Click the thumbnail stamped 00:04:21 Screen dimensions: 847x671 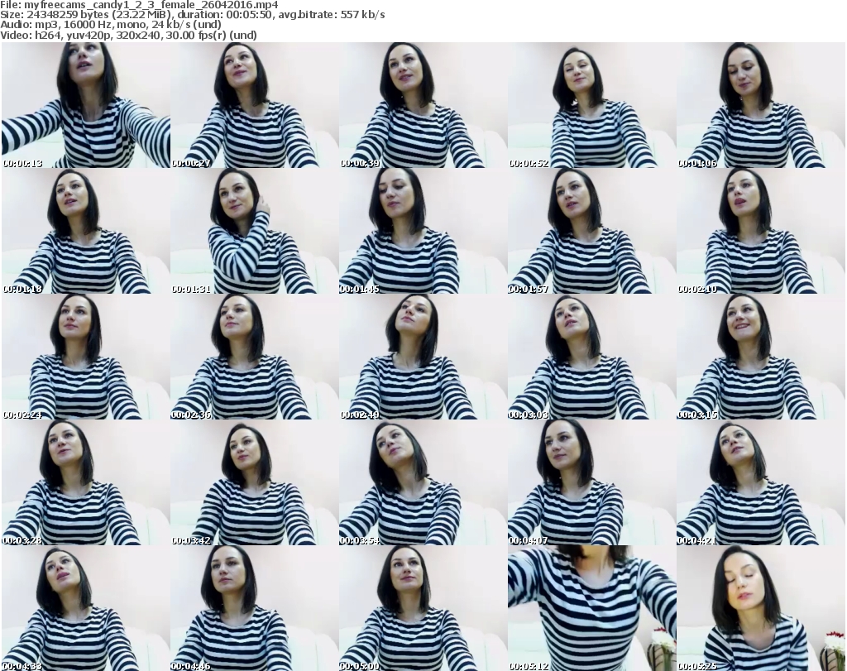pos(761,482)
